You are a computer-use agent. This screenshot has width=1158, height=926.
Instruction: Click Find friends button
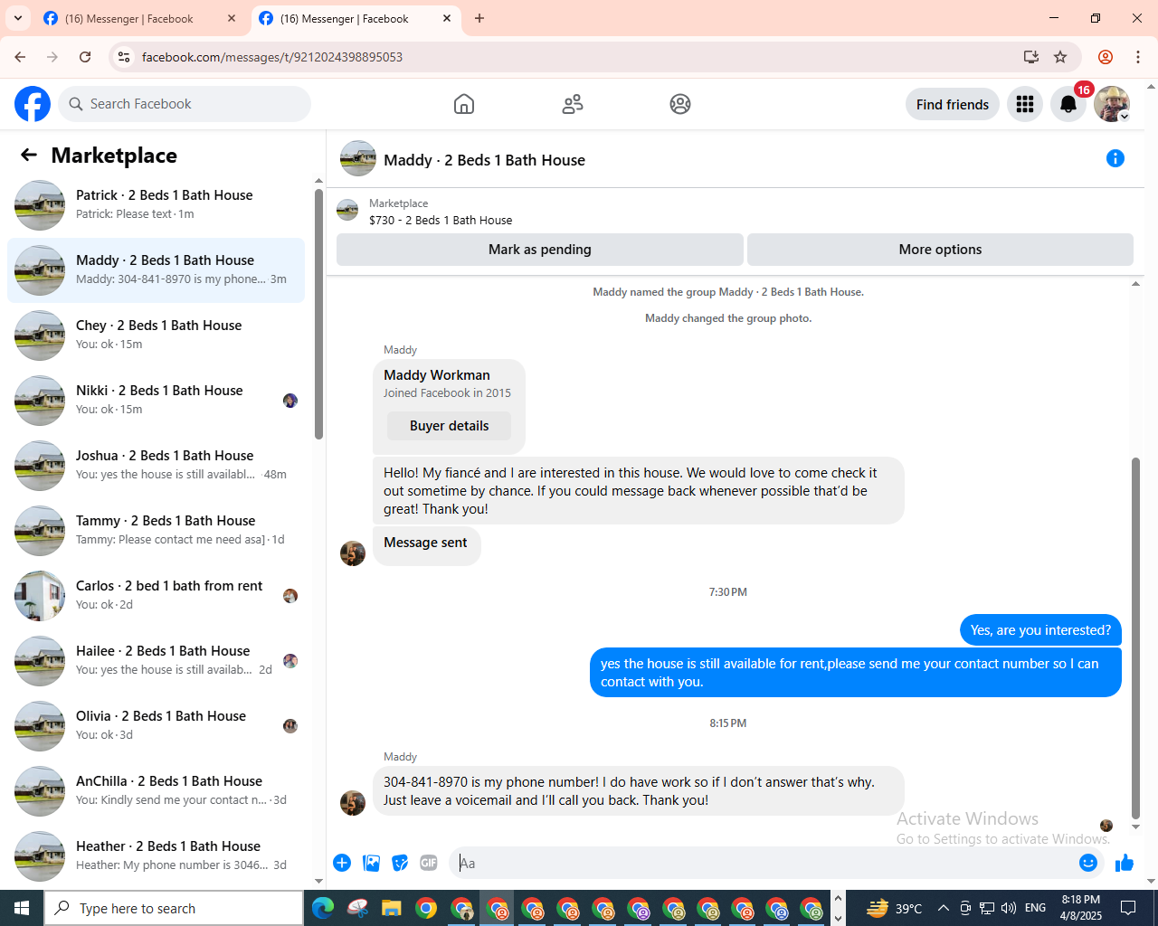tap(953, 104)
